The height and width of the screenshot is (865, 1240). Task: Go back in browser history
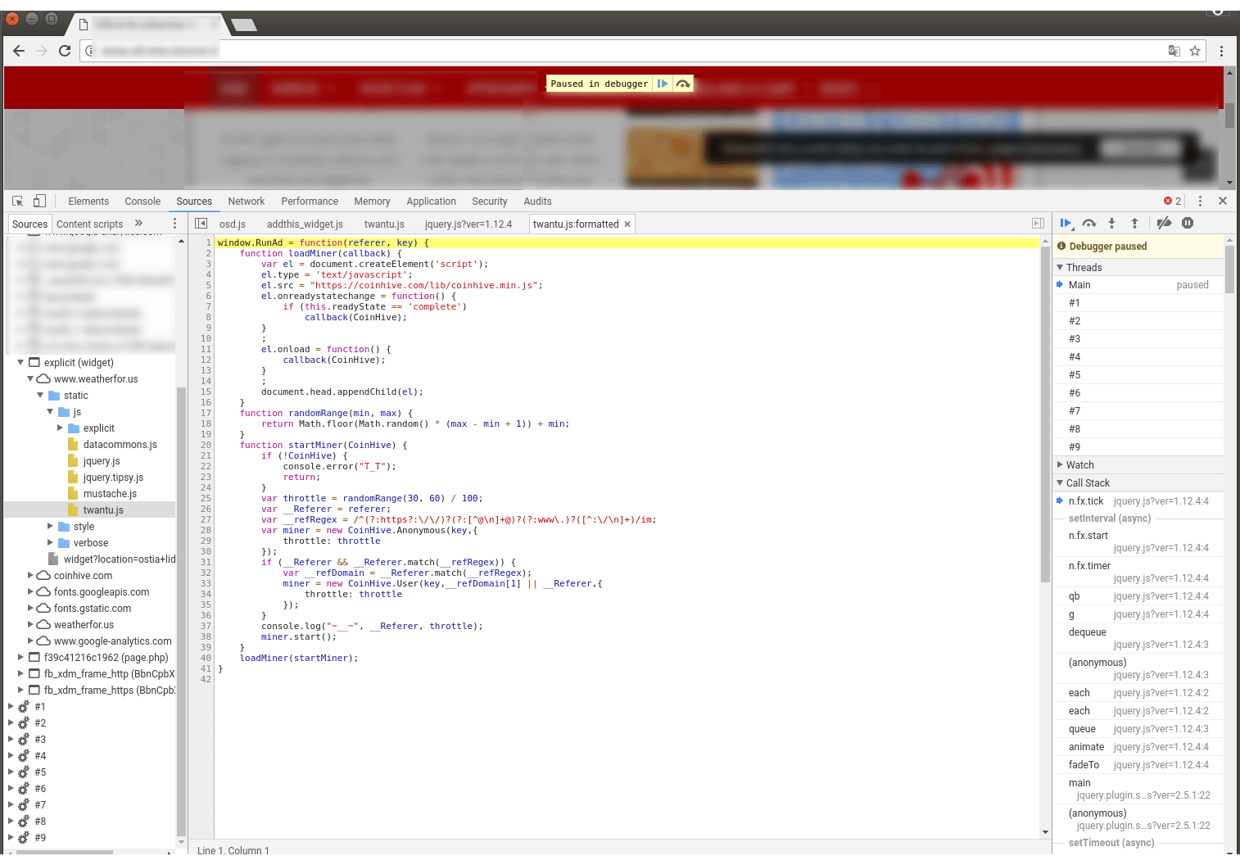(x=19, y=51)
